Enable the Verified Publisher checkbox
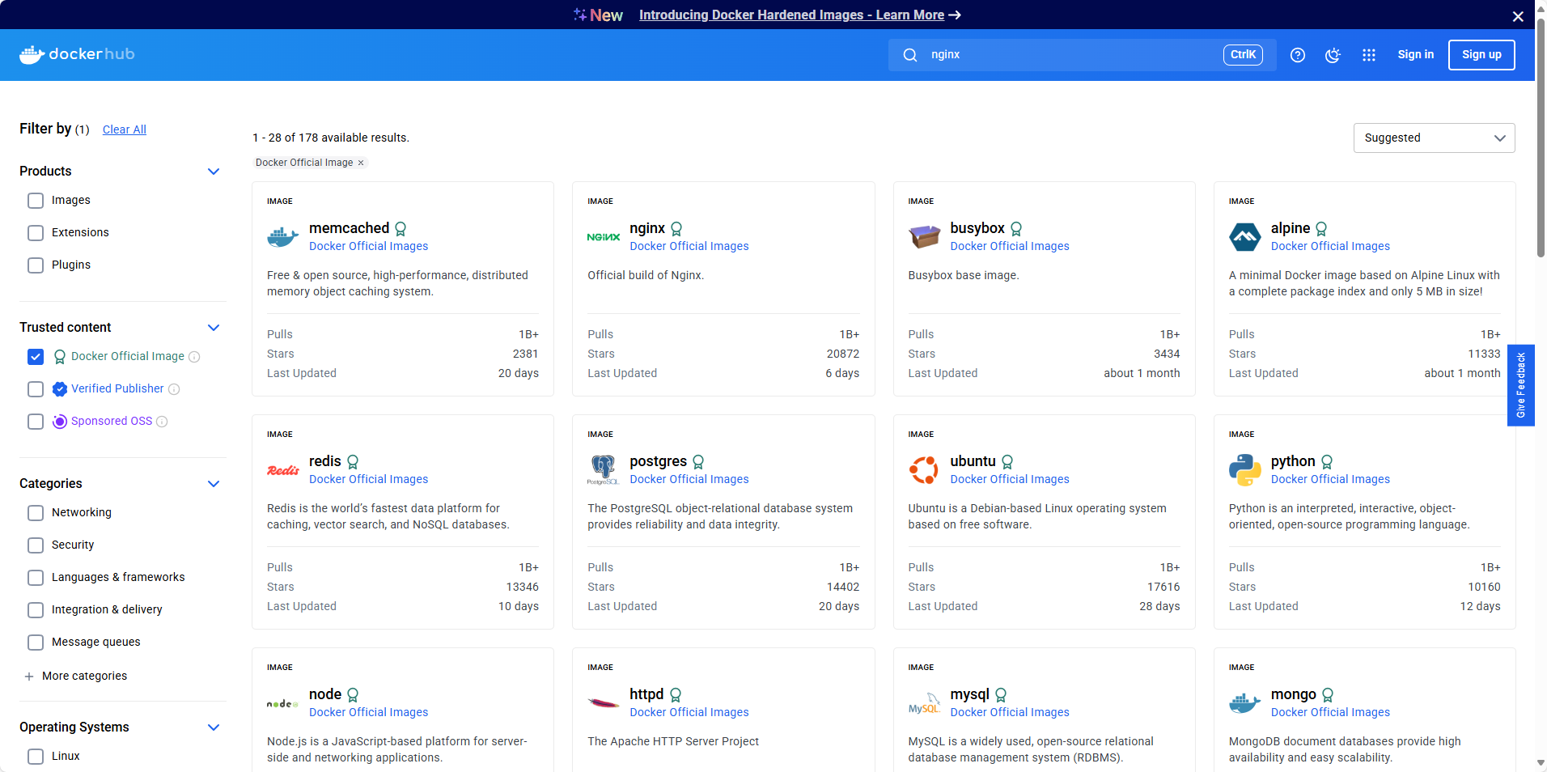The image size is (1547, 772). (36, 389)
